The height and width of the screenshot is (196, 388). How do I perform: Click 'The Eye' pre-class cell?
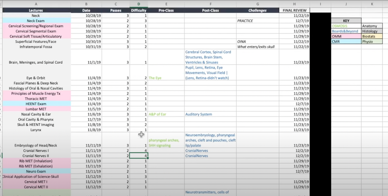166,73
